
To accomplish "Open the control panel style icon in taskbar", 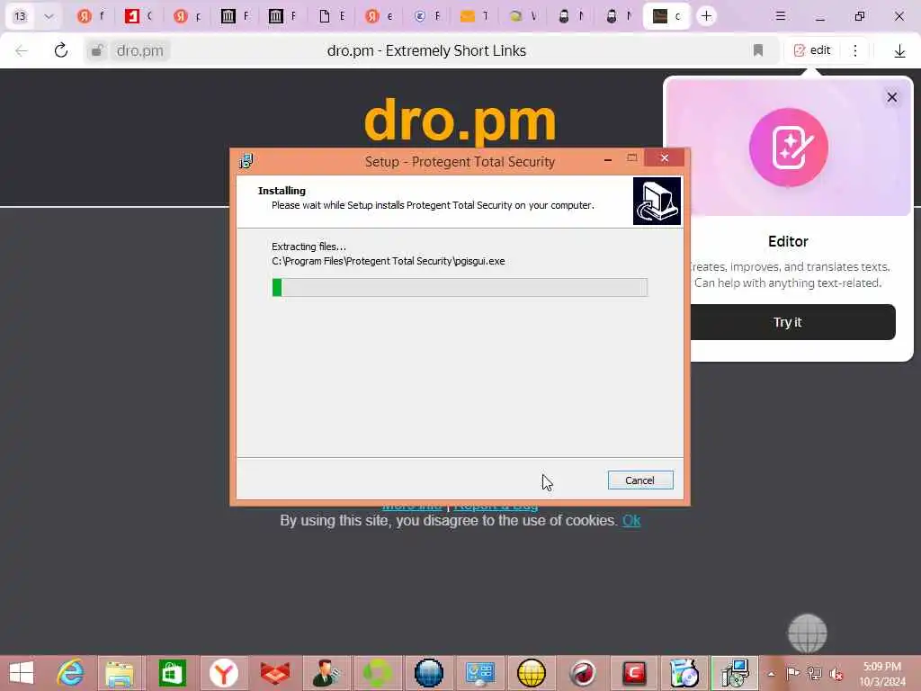I will click(x=480, y=673).
